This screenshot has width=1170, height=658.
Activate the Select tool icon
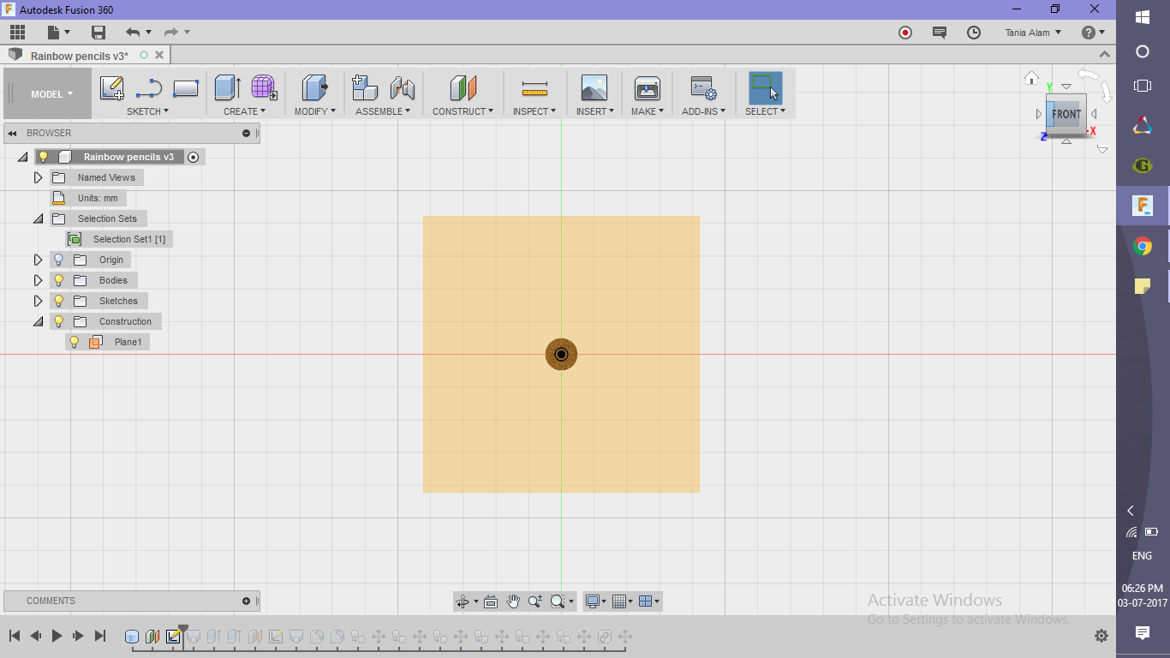tap(765, 87)
